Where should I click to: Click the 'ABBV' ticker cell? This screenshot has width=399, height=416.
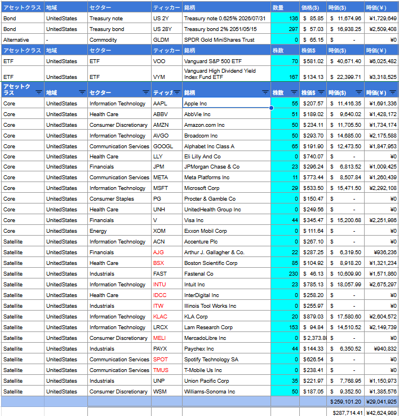[x=167, y=114]
